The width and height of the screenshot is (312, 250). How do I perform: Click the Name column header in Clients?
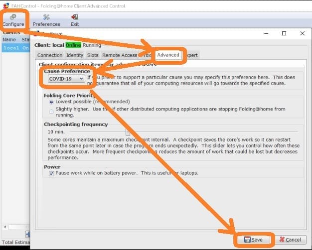pyautogui.click(x=10, y=39)
